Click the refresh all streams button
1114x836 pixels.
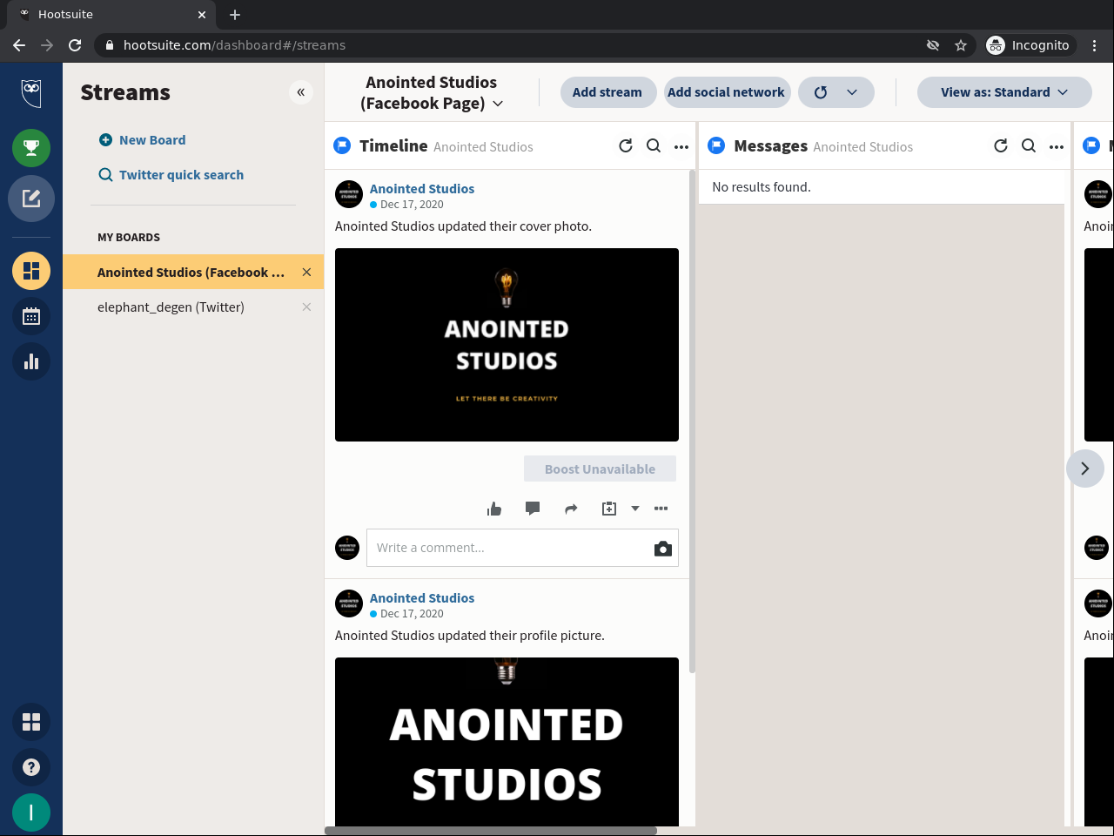point(820,92)
